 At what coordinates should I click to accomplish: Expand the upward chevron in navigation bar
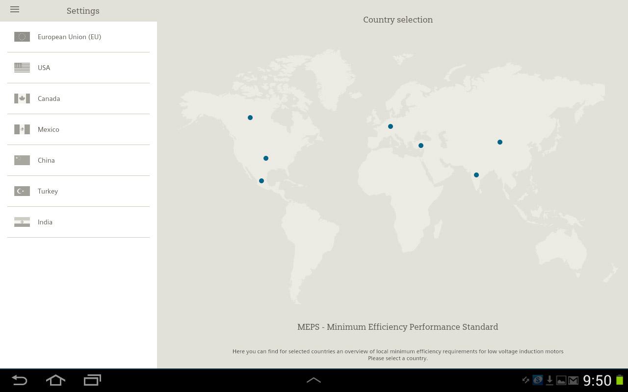click(314, 380)
